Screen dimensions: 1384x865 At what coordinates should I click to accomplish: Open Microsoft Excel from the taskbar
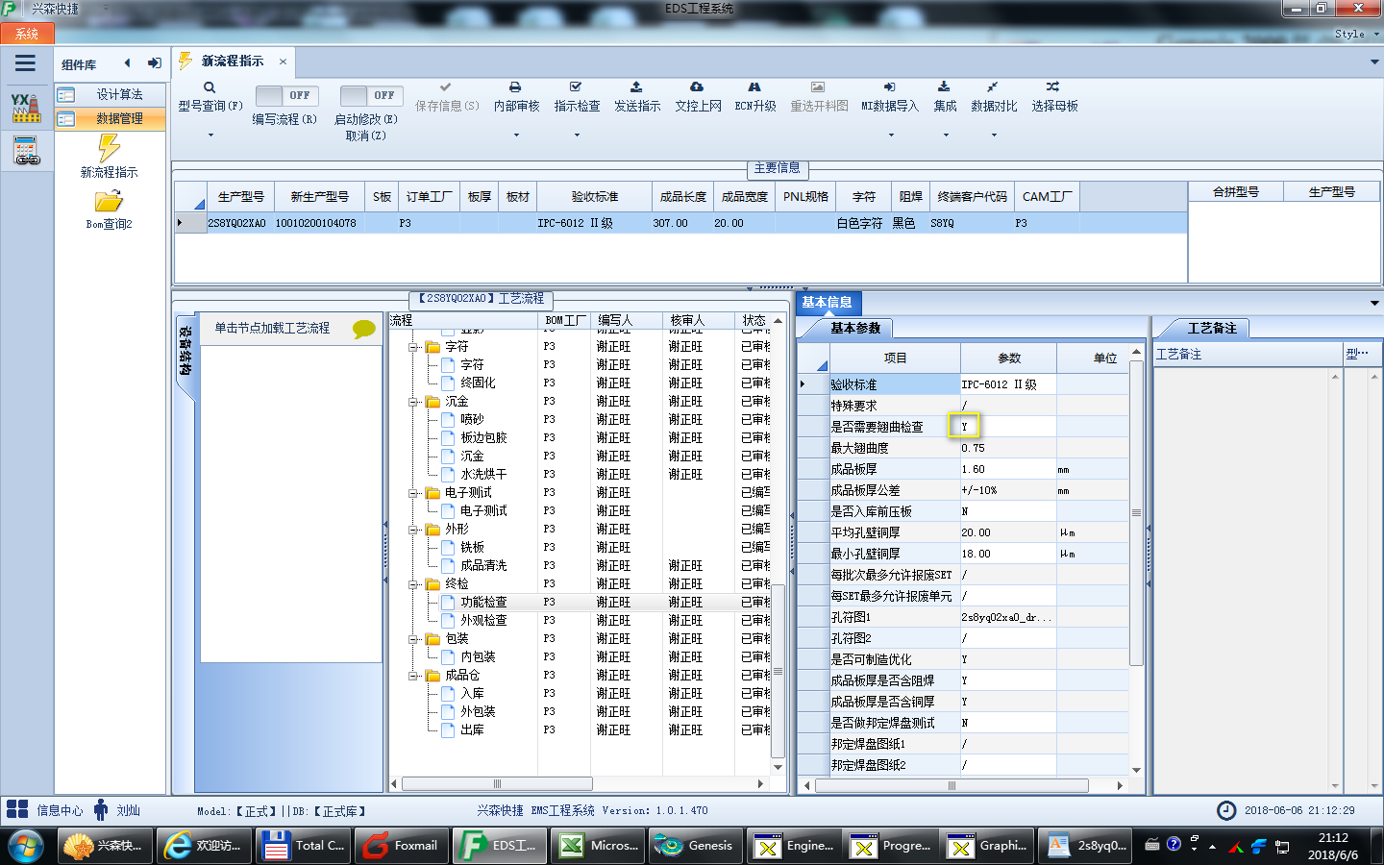click(599, 846)
